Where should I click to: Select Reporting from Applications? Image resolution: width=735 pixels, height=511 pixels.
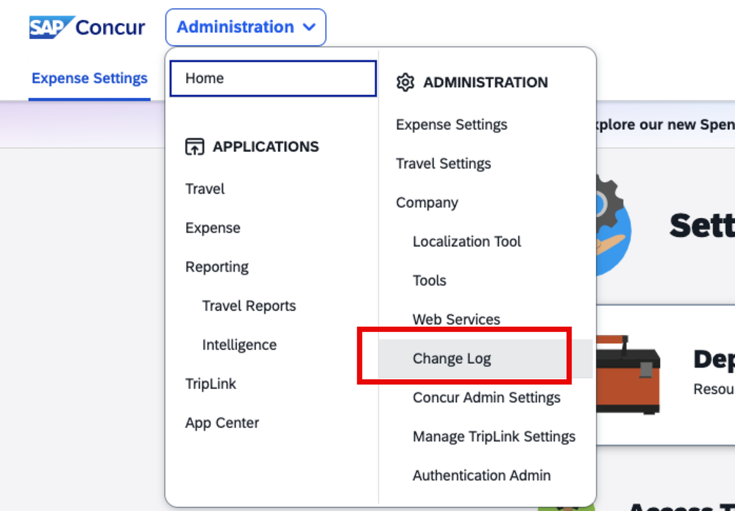point(217,267)
